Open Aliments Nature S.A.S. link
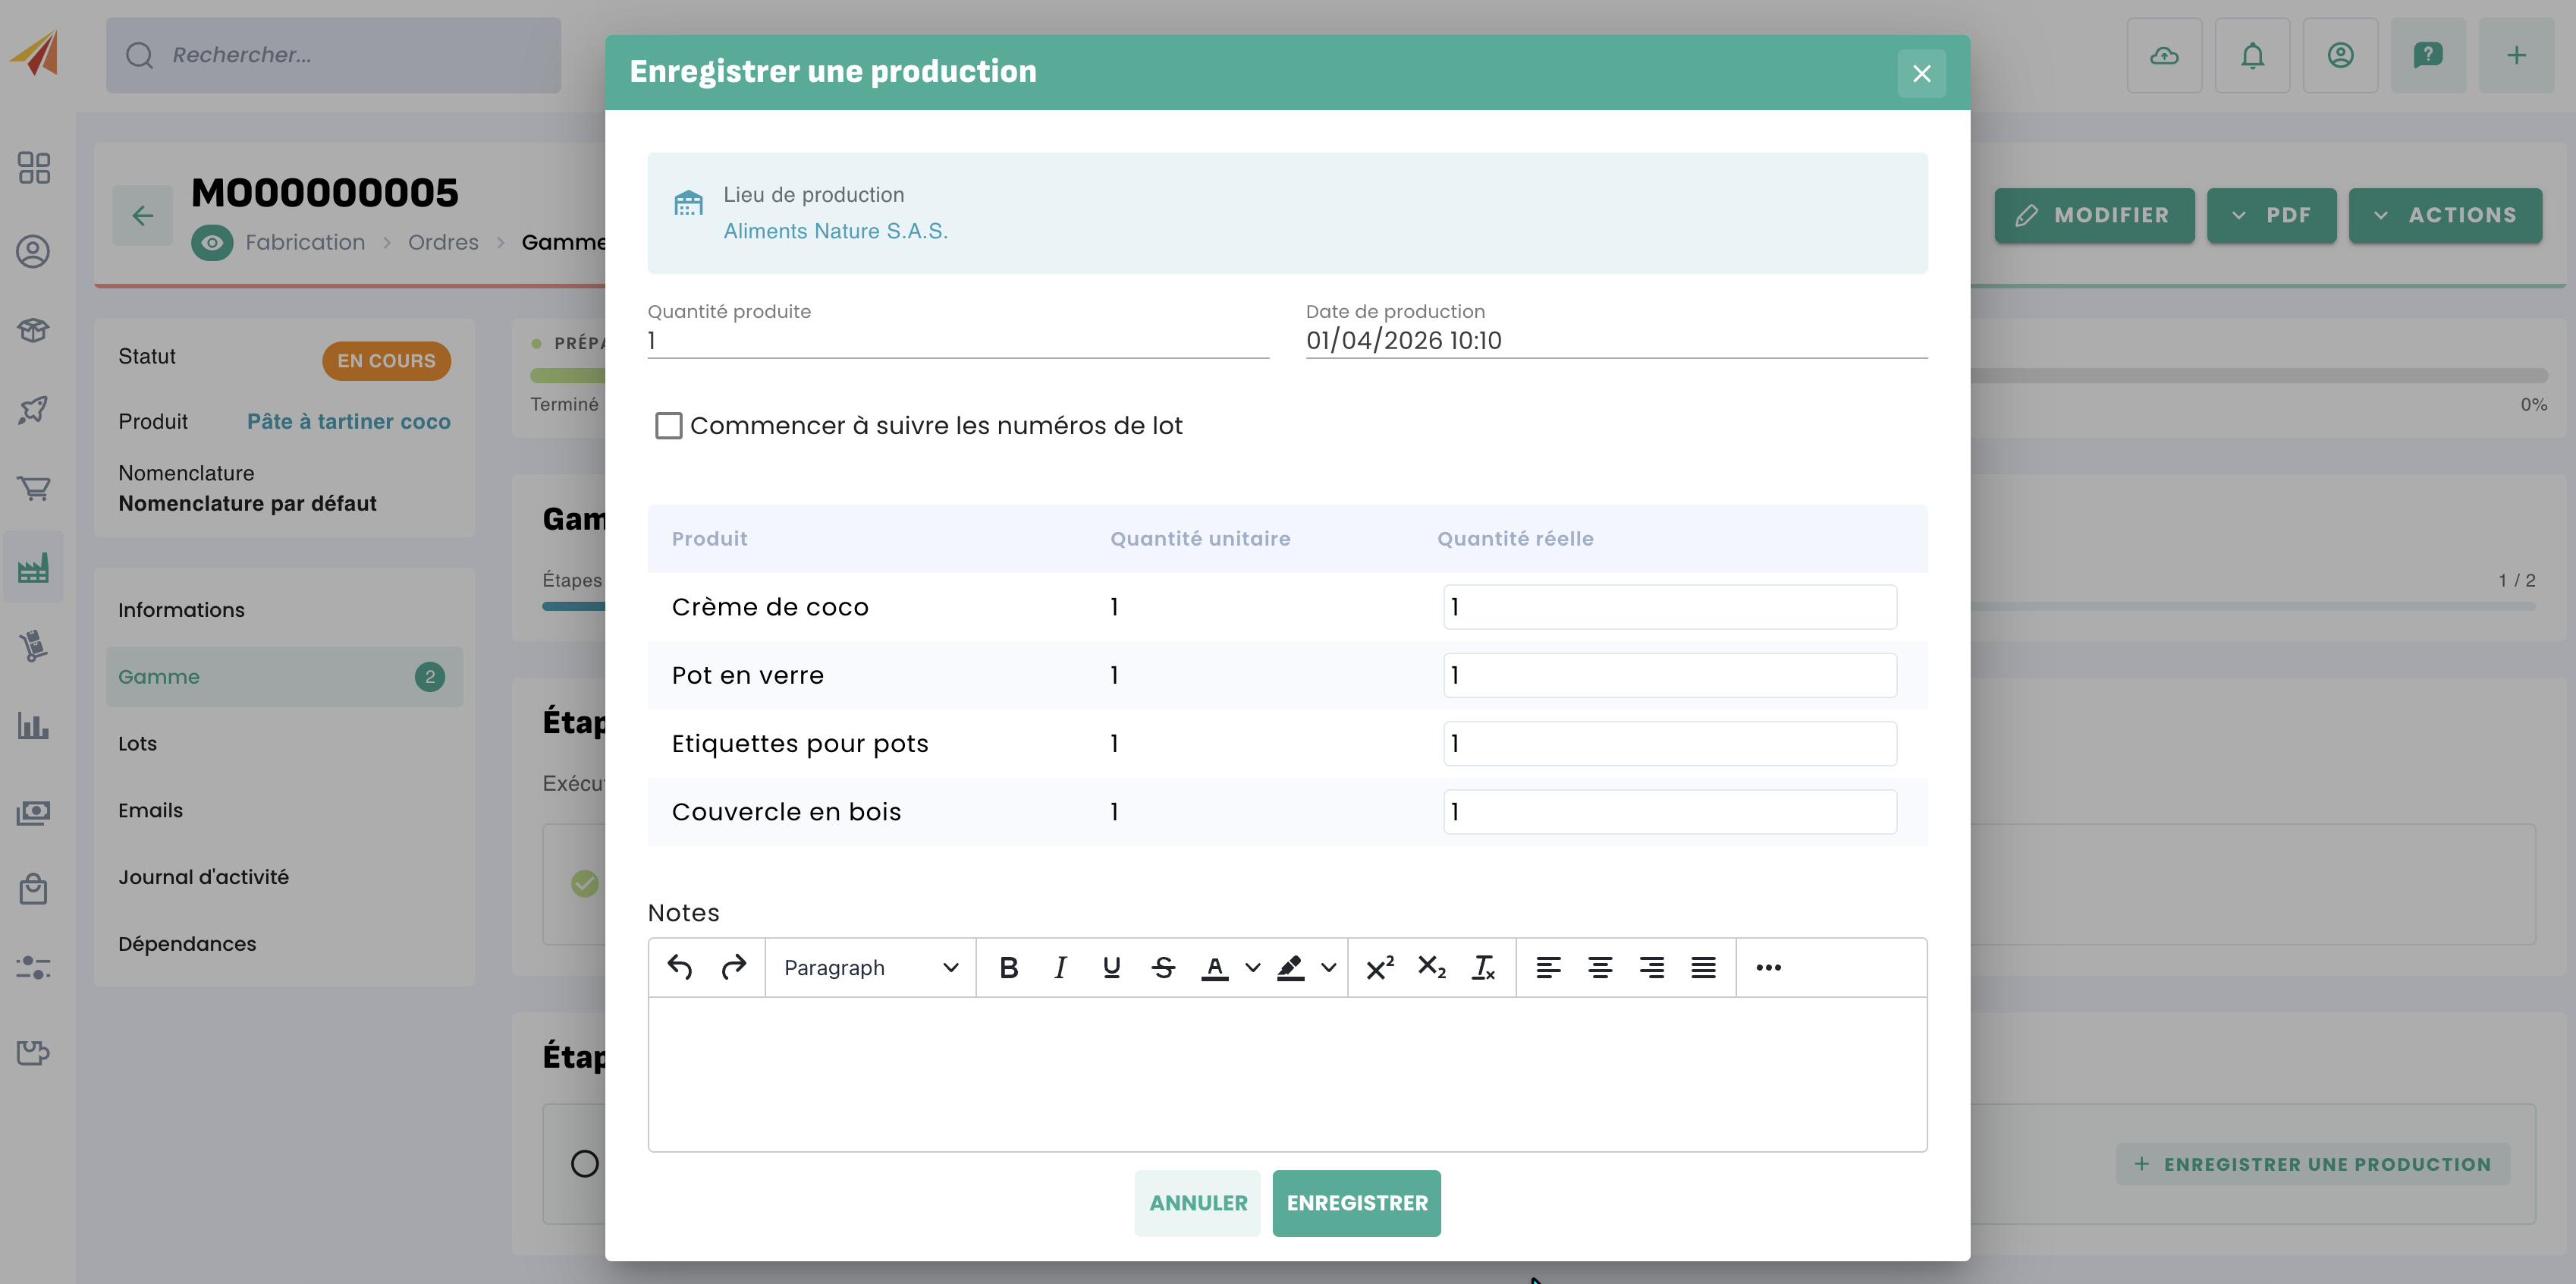This screenshot has width=2576, height=1284. (835, 231)
